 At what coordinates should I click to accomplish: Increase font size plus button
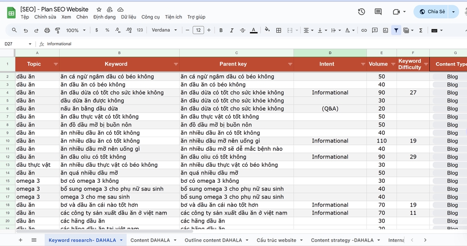pos(209,30)
